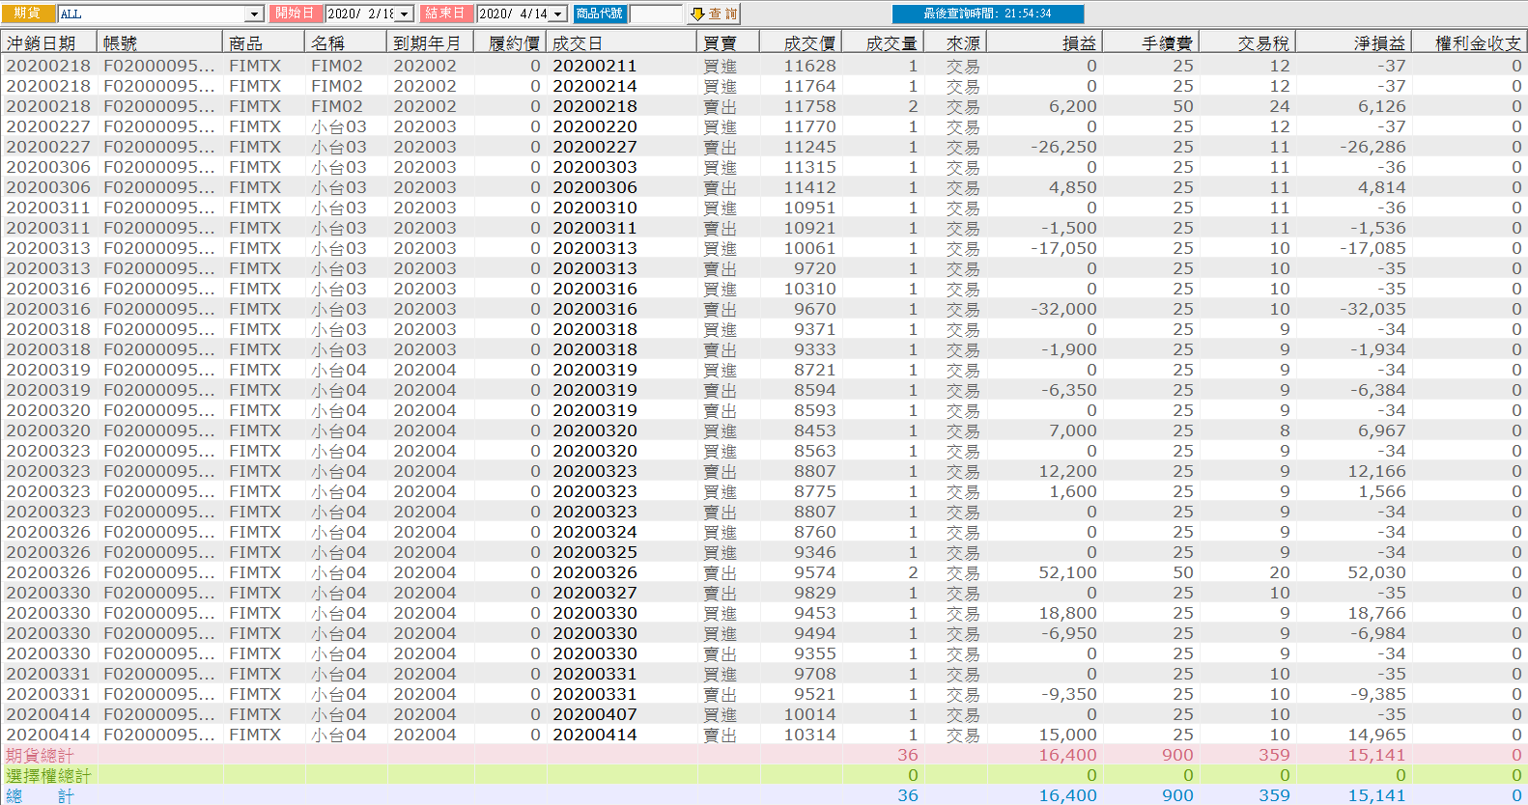Click the 淨損益 -1,536 cell
Image resolution: width=1528 pixels, height=805 pixels.
pos(1378,228)
